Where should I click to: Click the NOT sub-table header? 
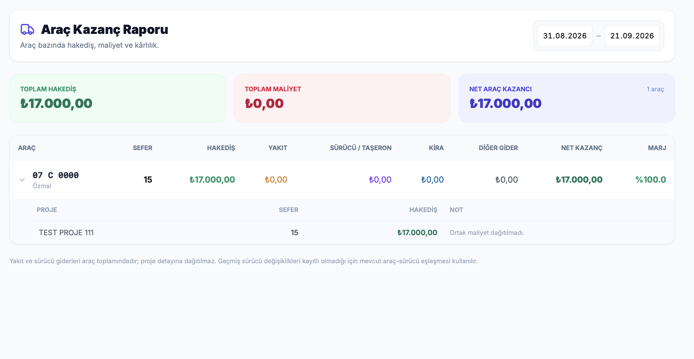456,210
